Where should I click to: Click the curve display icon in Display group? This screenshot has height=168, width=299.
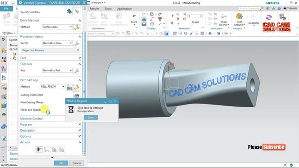tap(152, 19)
